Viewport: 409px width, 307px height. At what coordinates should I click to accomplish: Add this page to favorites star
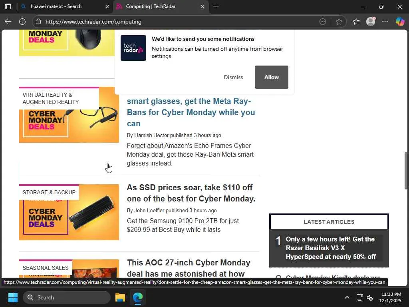339,22
